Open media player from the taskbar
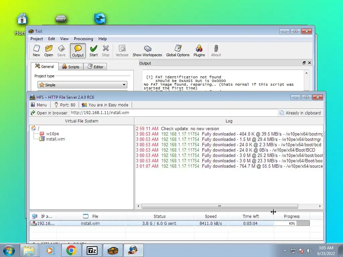The image size is (343, 257). 50,251
